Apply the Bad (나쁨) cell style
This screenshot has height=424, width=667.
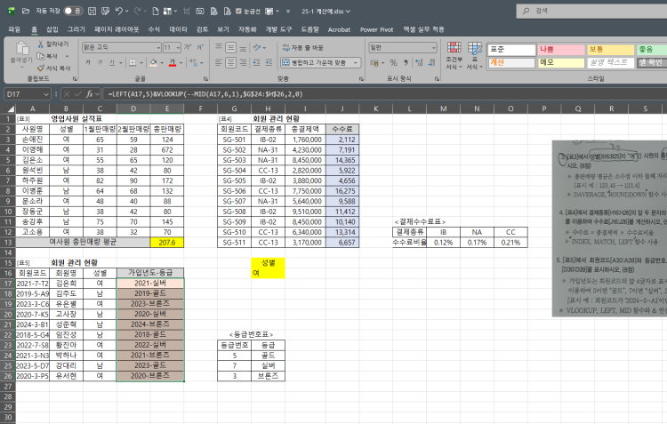click(x=558, y=48)
